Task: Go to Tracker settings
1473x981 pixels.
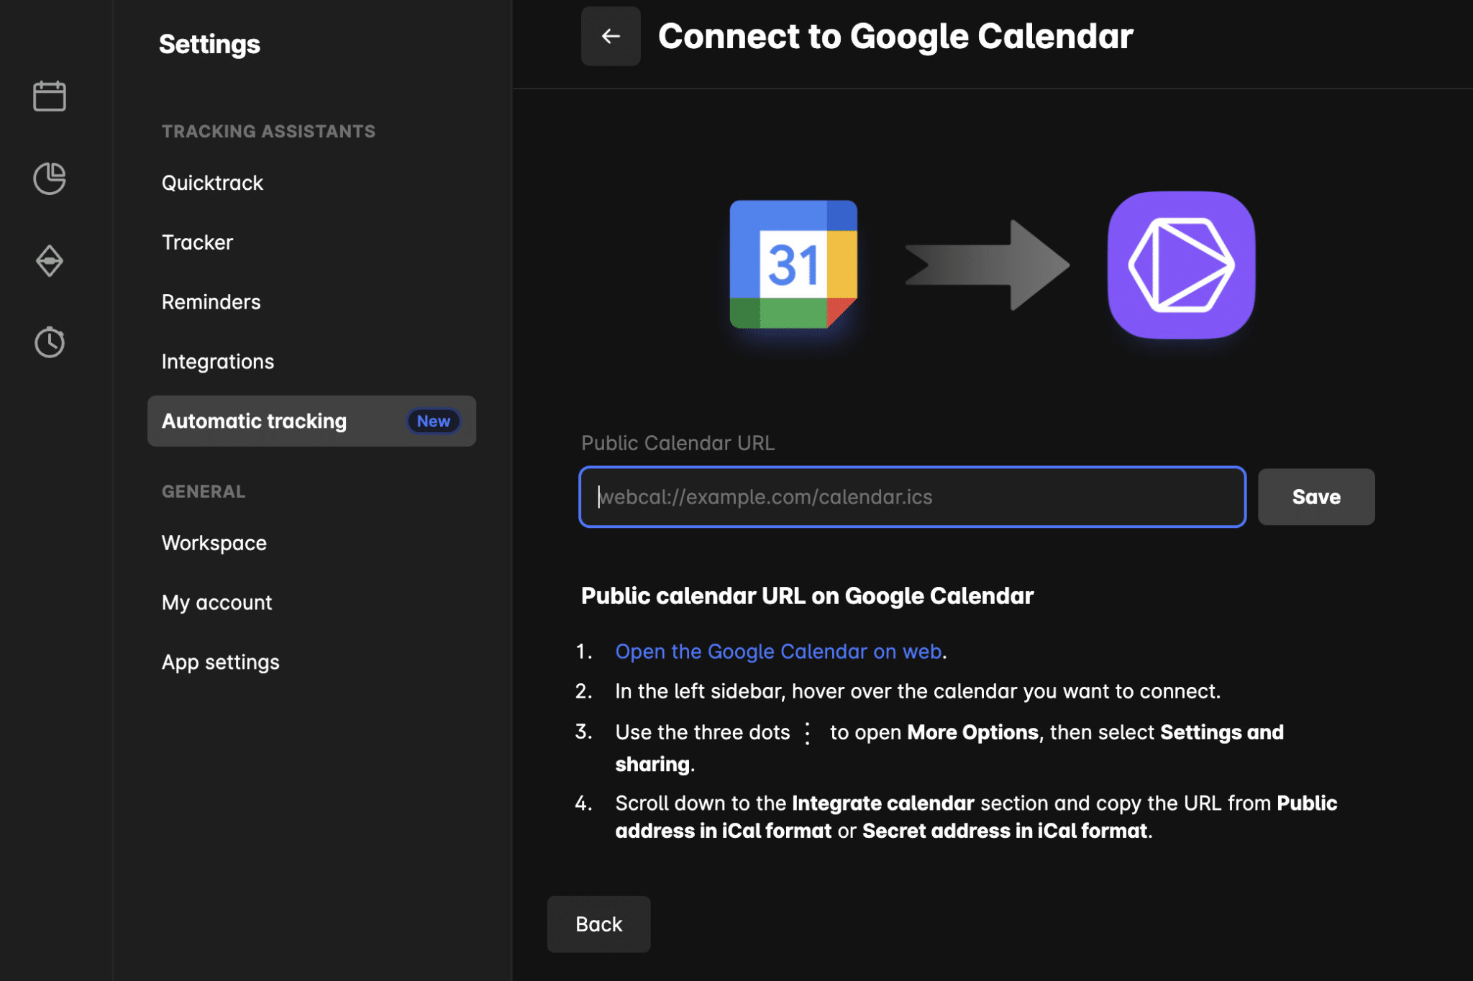Action: [x=197, y=242]
